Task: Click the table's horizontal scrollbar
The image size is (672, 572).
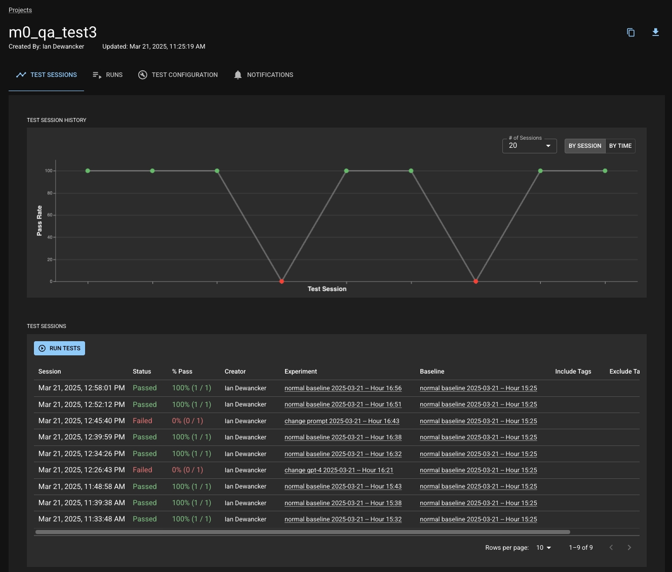Action: (x=302, y=532)
